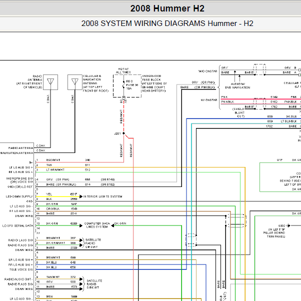
Task: Click 'LT BLU/BLK' wire label, circuit 659
Action: pyautogui.click(x=289, y=121)
